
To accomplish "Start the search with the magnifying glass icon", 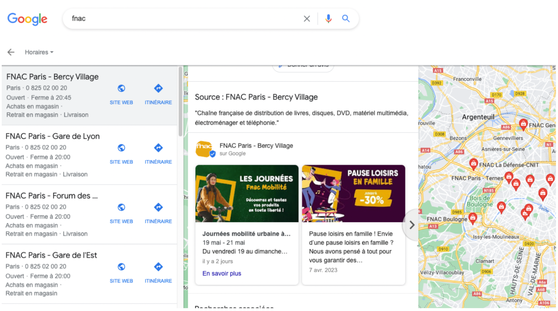I will tap(346, 19).
